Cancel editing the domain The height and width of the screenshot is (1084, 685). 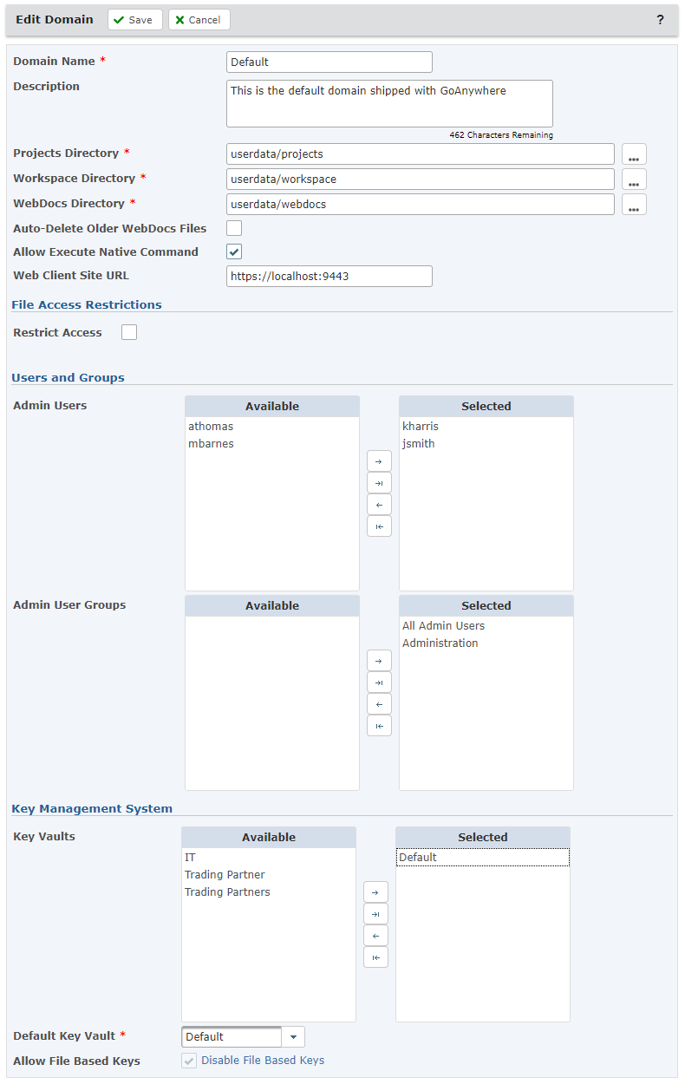[199, 20]
